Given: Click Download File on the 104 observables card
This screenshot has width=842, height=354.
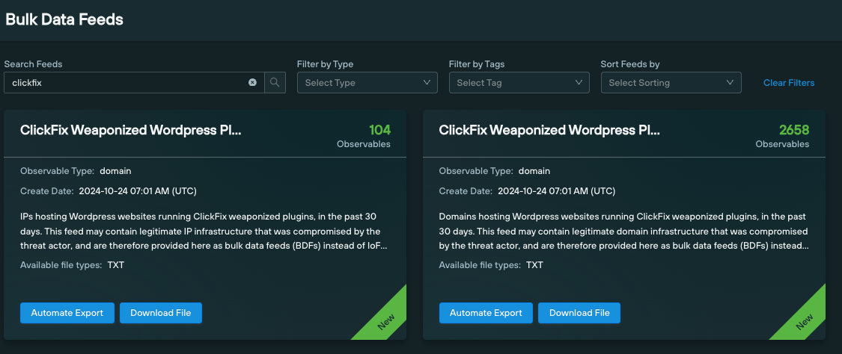Looking at the screenshot, I should click(x=161, y=313).
